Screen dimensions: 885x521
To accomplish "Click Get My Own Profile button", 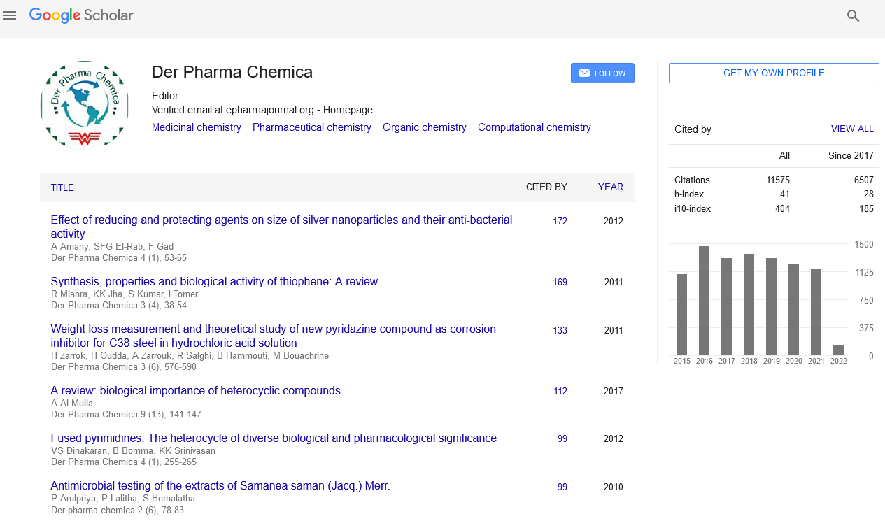I will click(774, 73).
